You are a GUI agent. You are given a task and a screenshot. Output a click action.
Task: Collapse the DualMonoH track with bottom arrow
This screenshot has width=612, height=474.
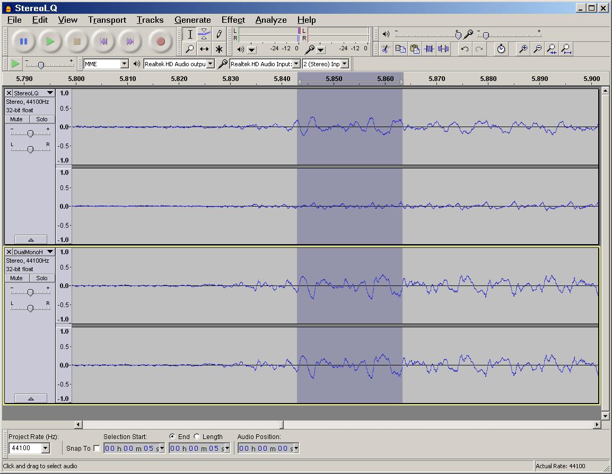[x=30, y=398]
